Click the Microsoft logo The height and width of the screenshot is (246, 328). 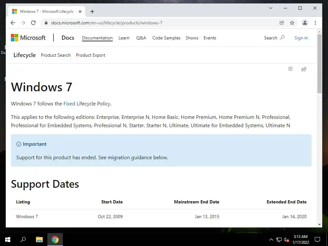(28, 38)
